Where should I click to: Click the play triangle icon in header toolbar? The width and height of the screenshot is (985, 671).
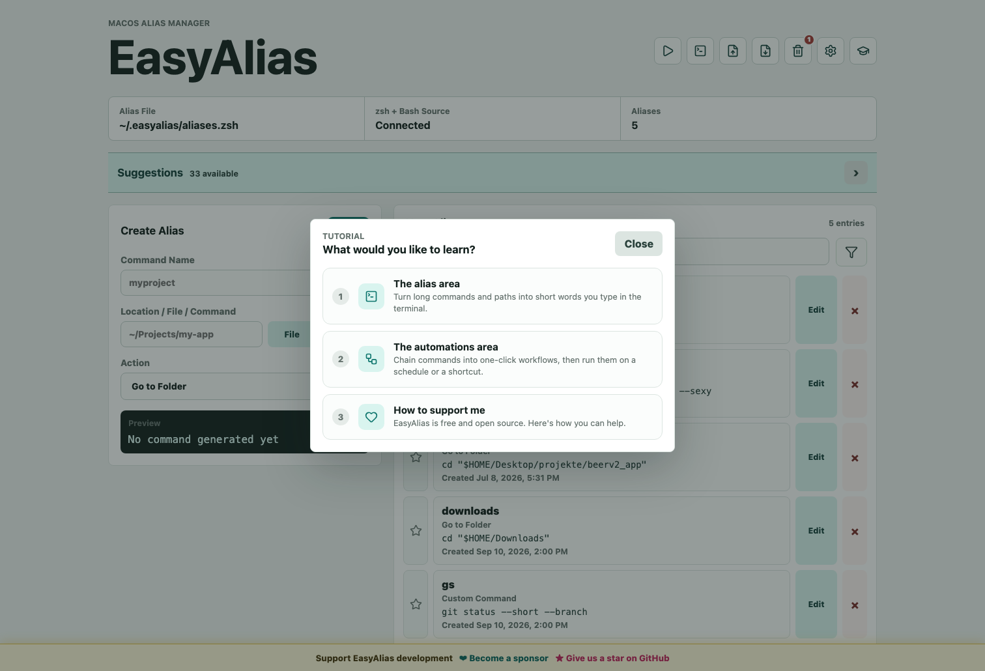668,51
